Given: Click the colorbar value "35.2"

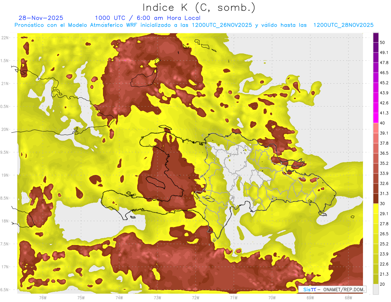Looking at the screenshot, I should click(x=384, y=163).
